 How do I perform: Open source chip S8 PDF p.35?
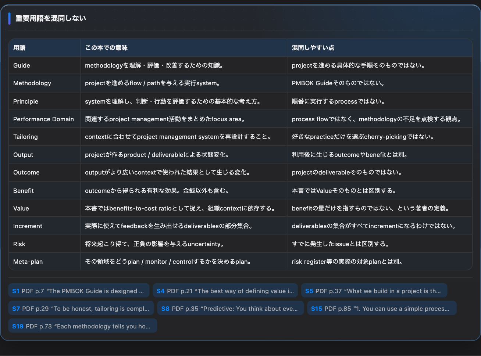pos(230,308)
